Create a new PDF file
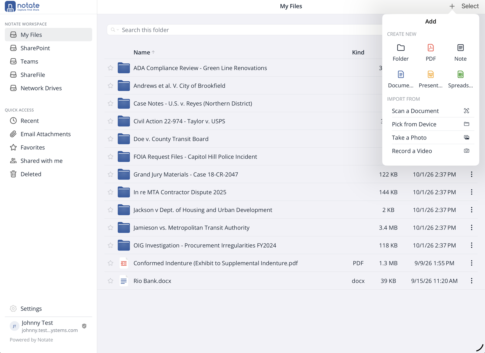The image size is (485, 353). point(430,52)
